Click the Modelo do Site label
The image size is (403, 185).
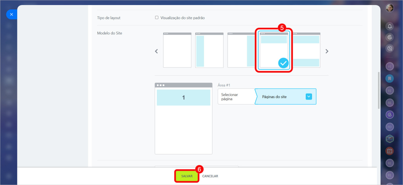tap(110, 33)
